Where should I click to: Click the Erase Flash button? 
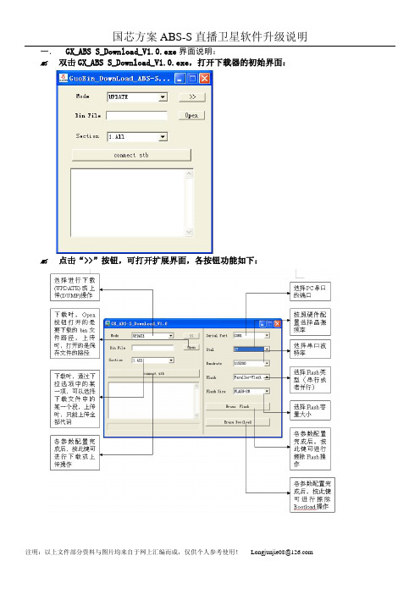point(238,406)
